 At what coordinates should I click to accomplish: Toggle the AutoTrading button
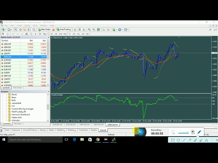63,30
